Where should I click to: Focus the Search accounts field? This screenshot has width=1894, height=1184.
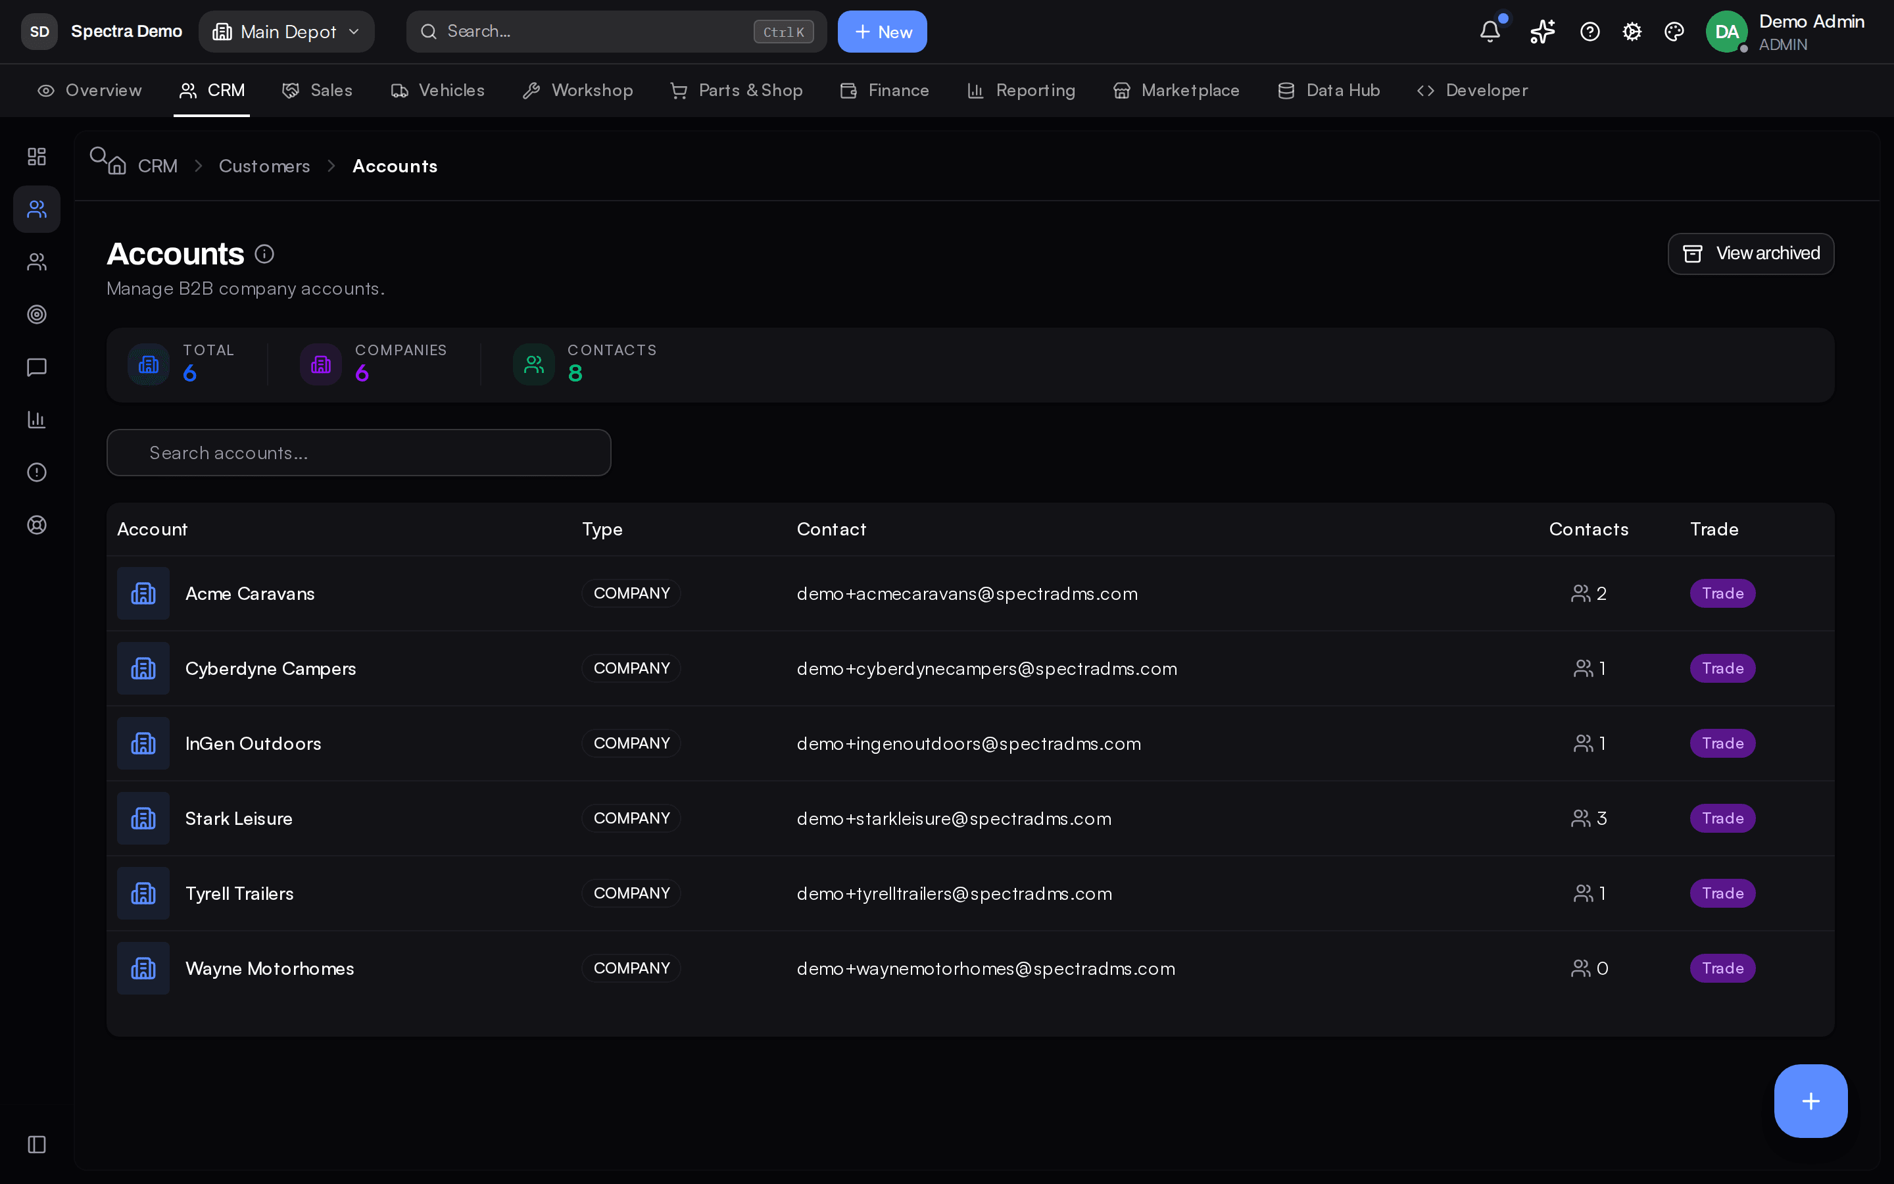tap(358, 453)
